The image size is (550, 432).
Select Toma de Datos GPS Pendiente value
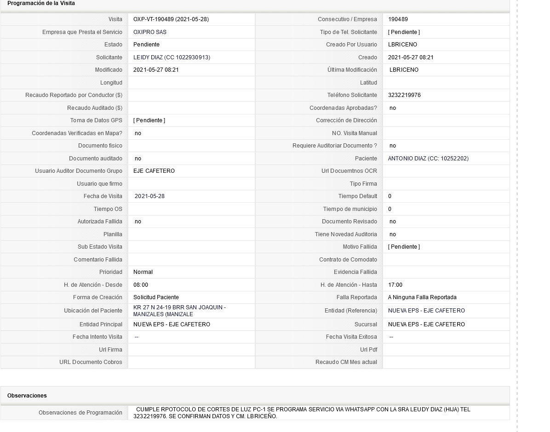click(x=149, y=120)
